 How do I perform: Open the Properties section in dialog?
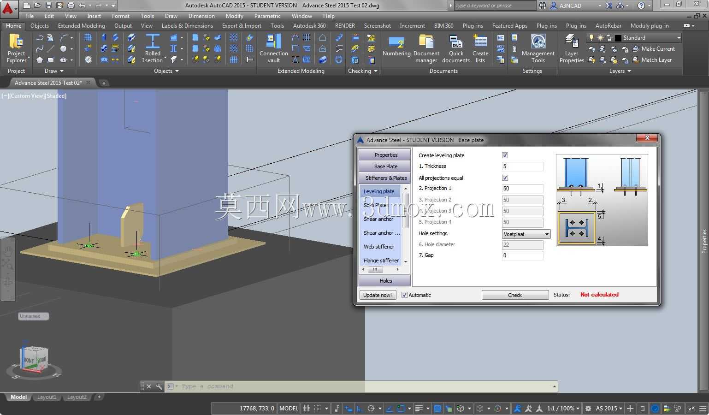click(x=385, y=155)
